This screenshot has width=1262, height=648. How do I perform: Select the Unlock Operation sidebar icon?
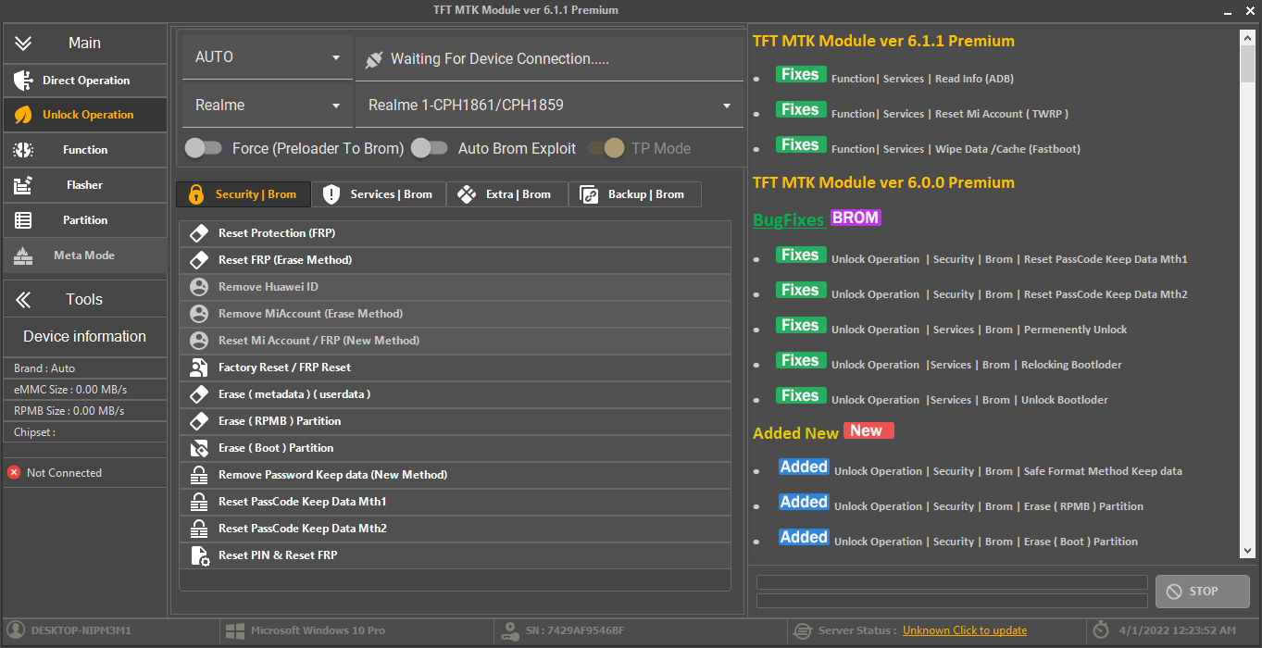[x=26, y=115]
